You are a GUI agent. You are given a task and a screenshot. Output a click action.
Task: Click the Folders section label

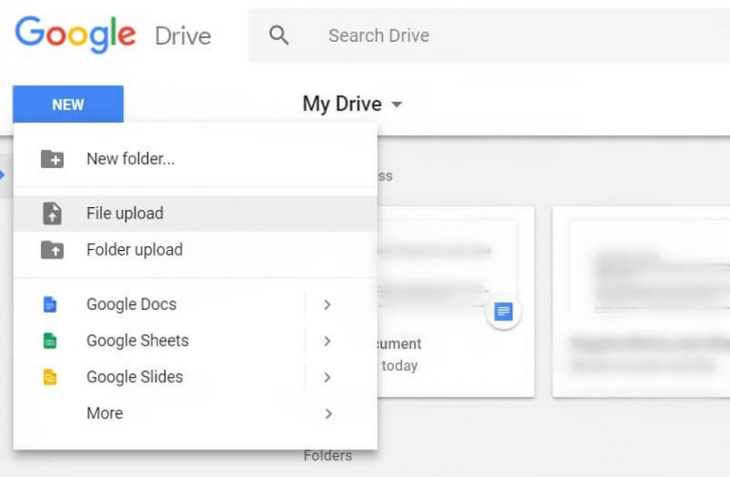[328, 455]
